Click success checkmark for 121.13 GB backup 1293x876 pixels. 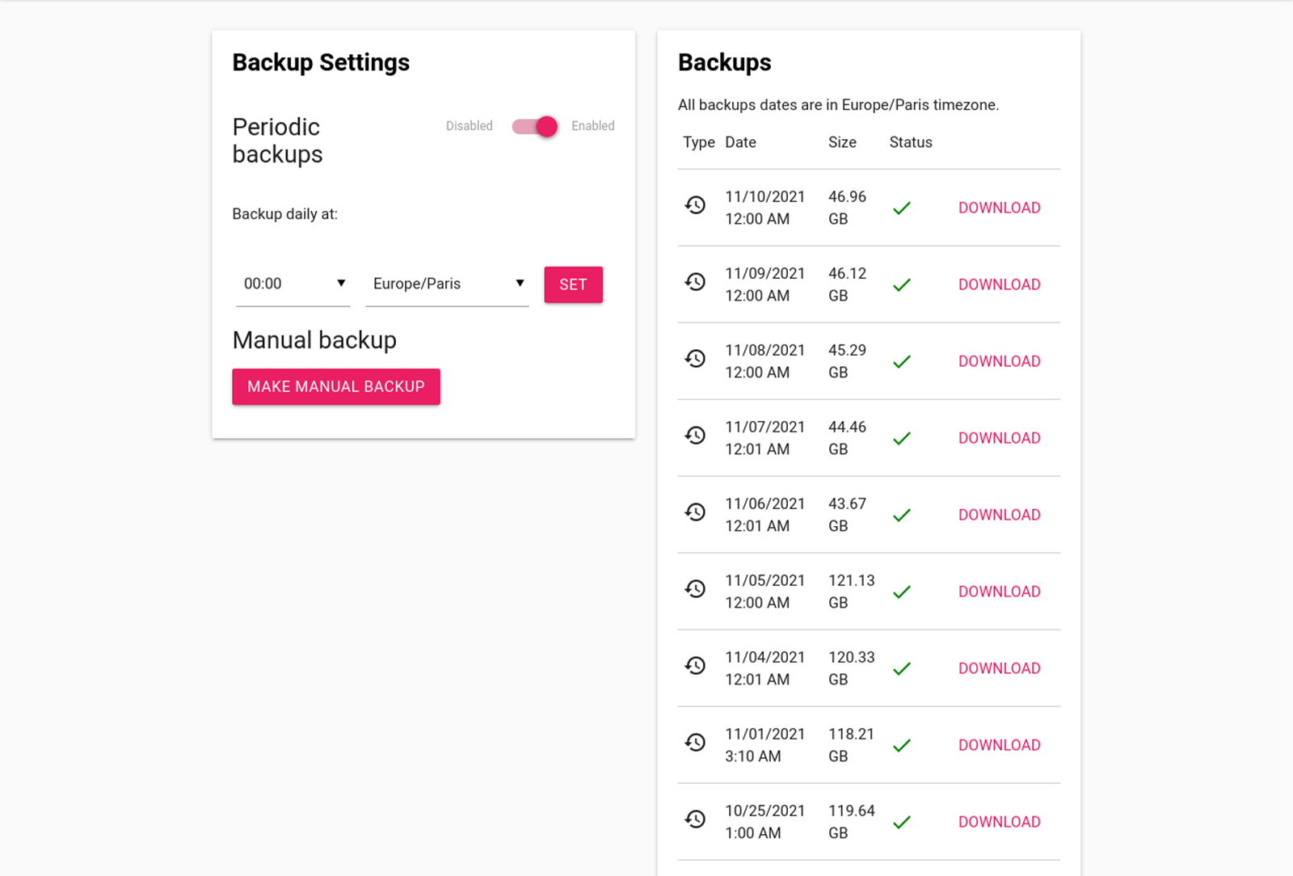click(x=902, y=592)
